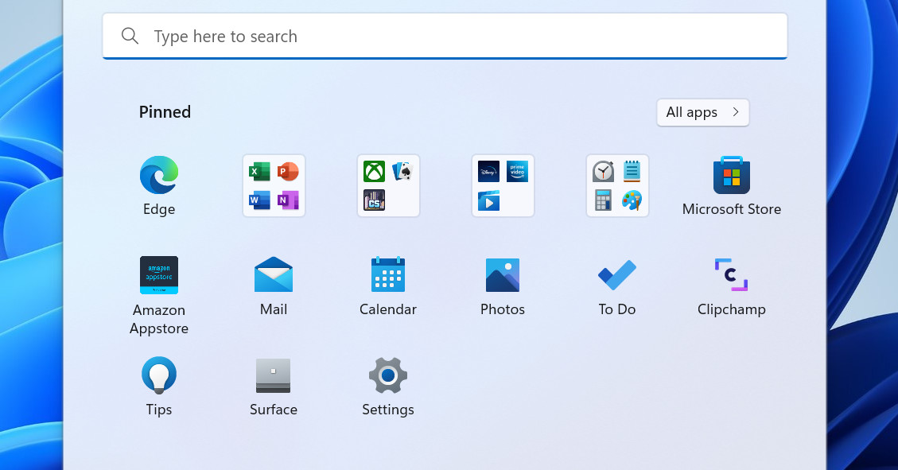
Task: Open Windows Settings
Action: pos(387,375)
